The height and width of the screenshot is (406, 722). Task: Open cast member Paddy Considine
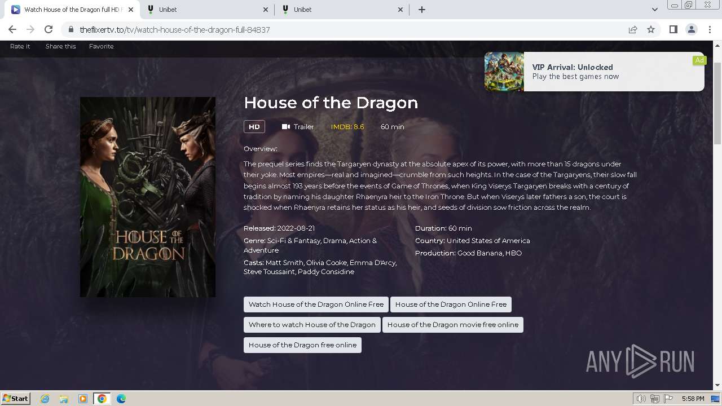[x=326, y=272]
